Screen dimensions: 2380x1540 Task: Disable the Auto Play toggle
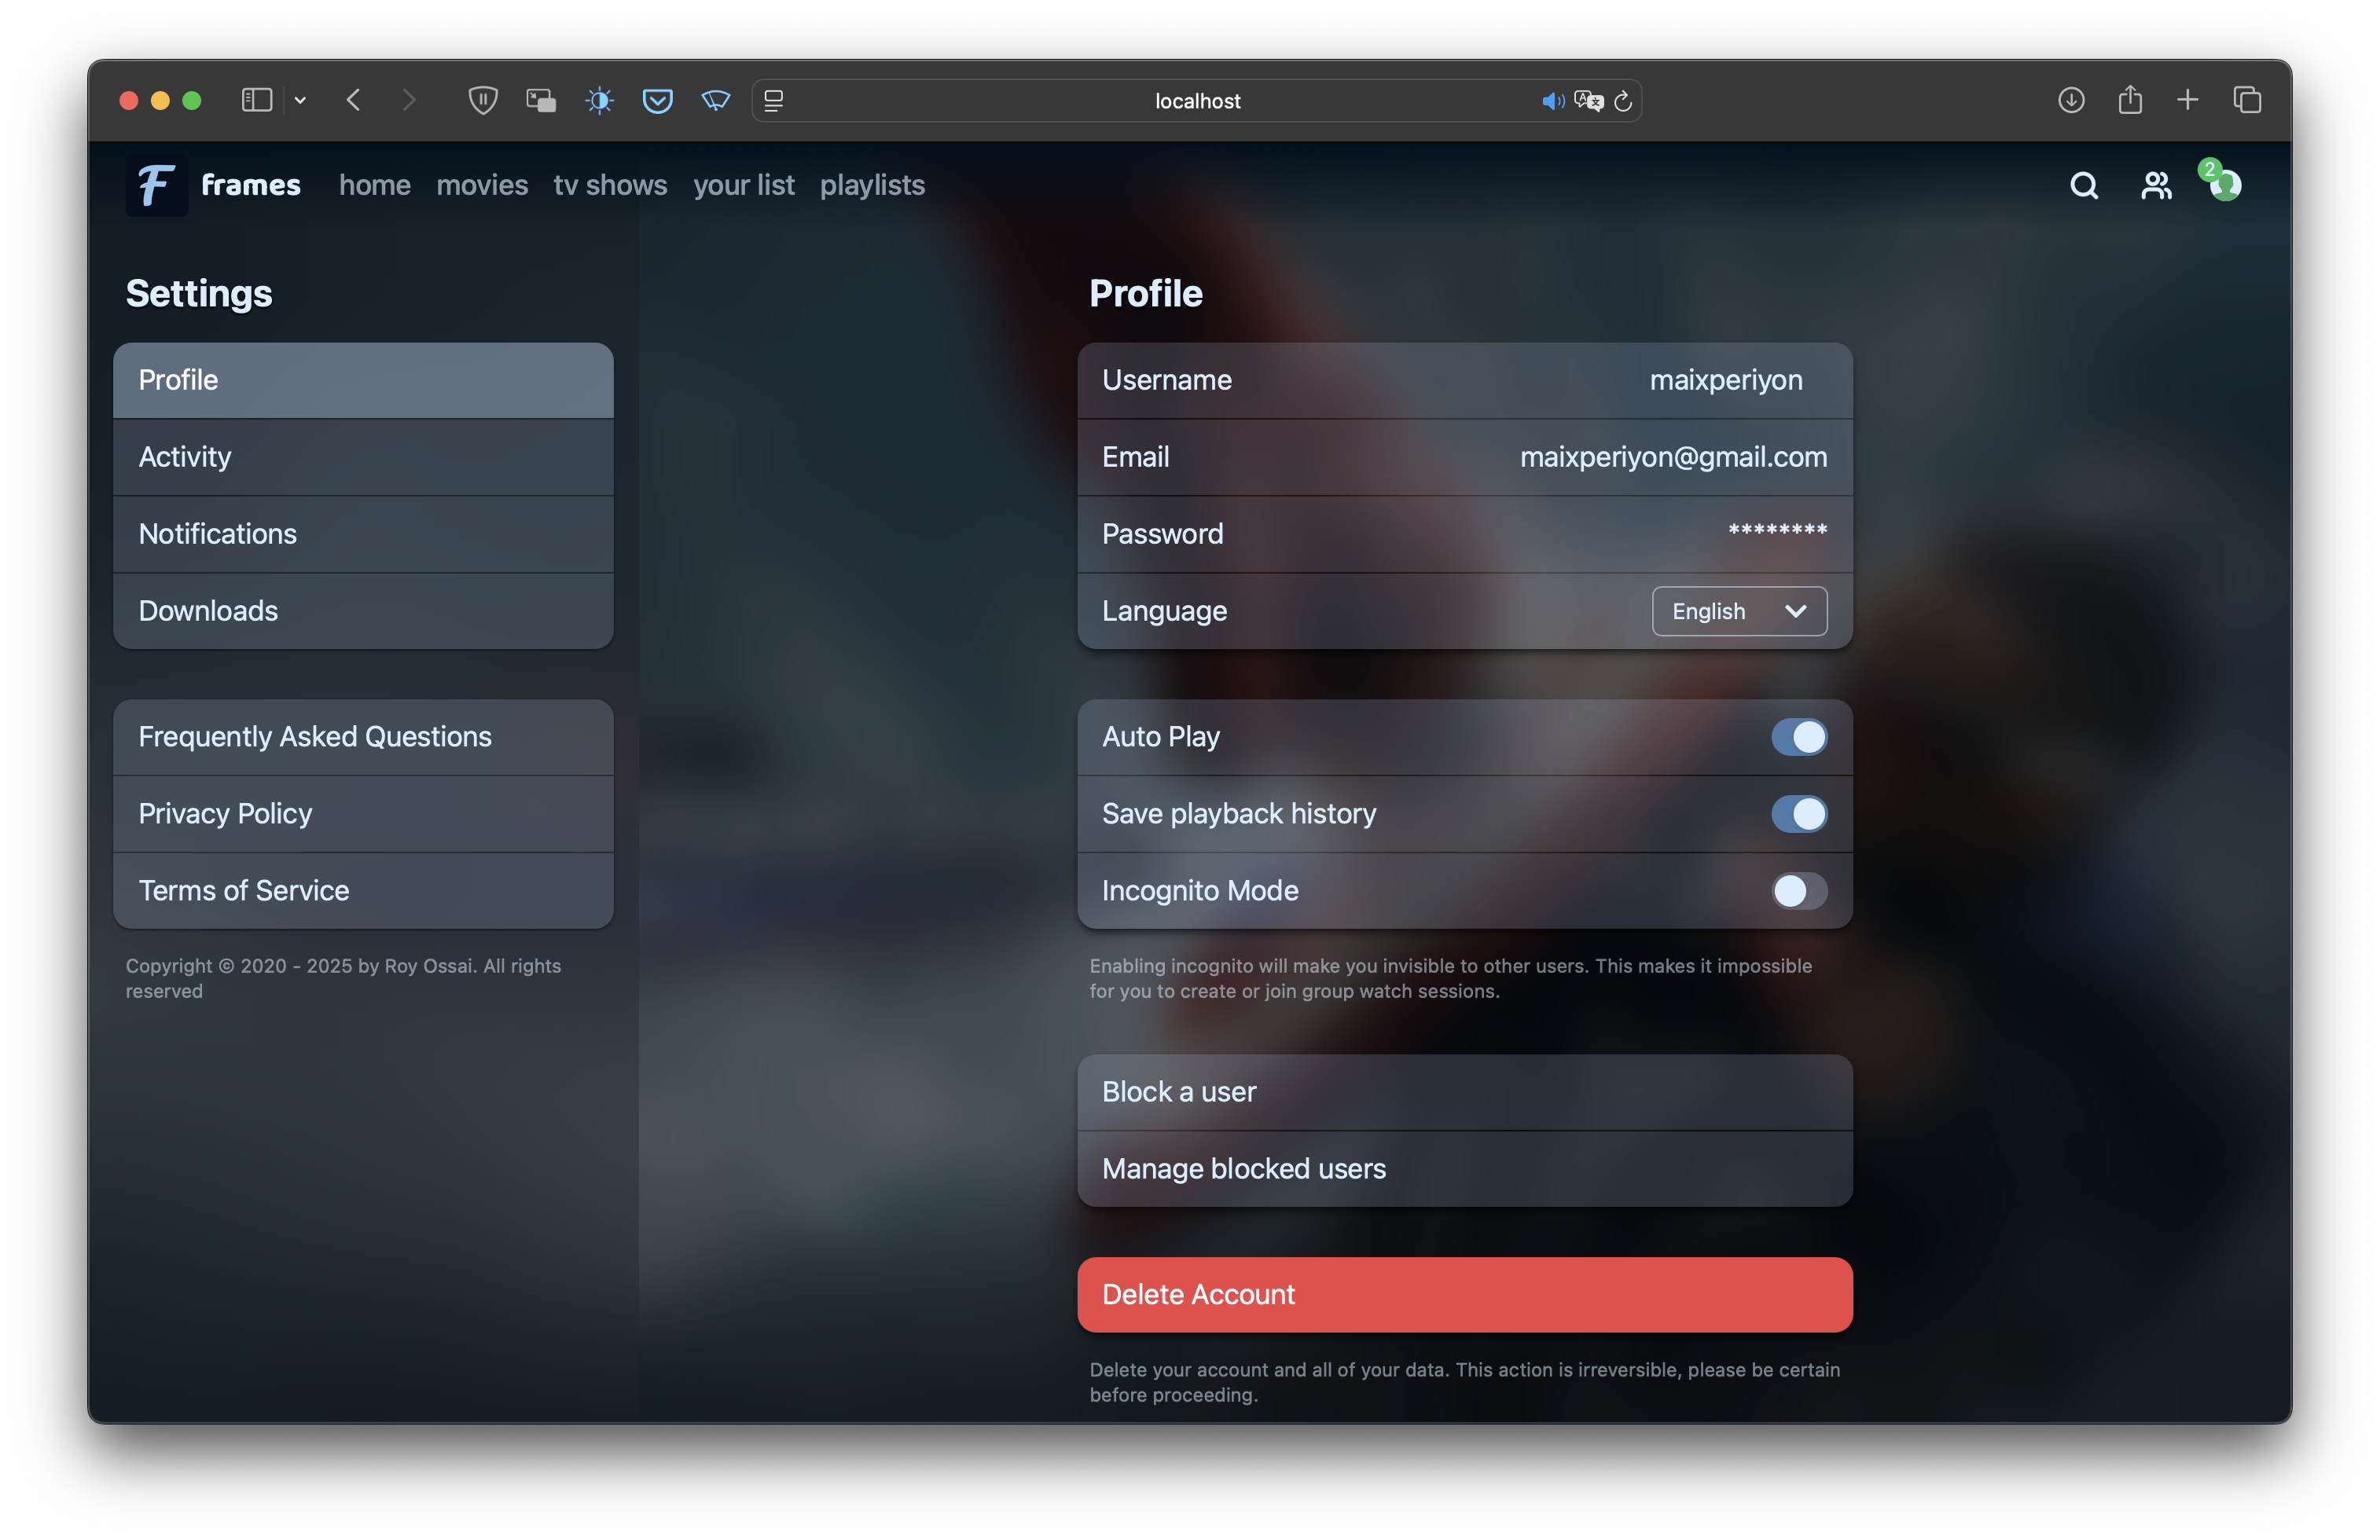coord(1798,738)
